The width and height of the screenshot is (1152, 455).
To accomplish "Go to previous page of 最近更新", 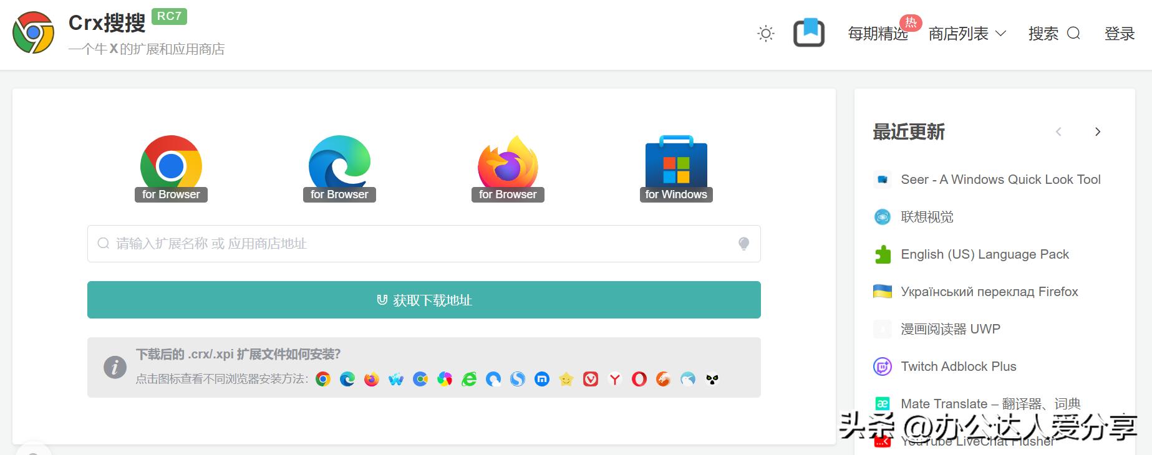I will (1058, 132).
